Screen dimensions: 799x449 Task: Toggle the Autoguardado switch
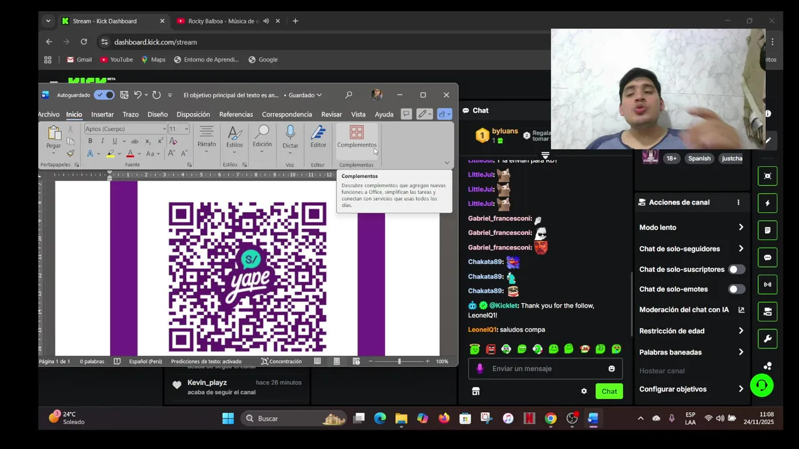[104, 95]
